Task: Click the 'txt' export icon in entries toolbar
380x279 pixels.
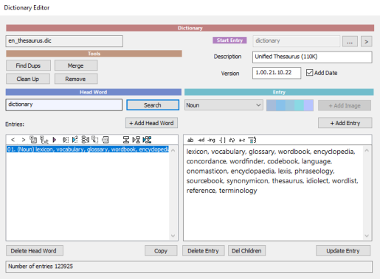Action: (x=44, y=140)
